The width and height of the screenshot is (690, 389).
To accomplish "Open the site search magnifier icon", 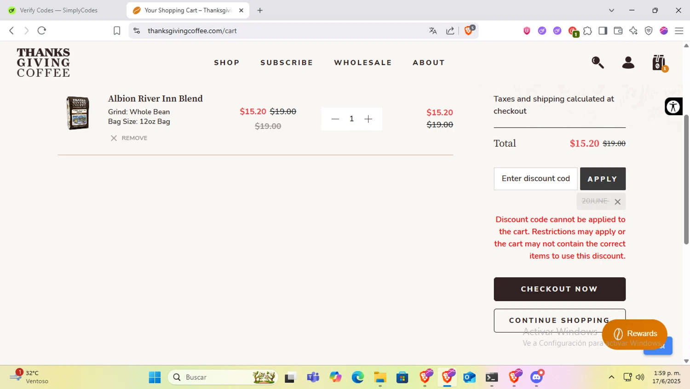I will [598, 62].
